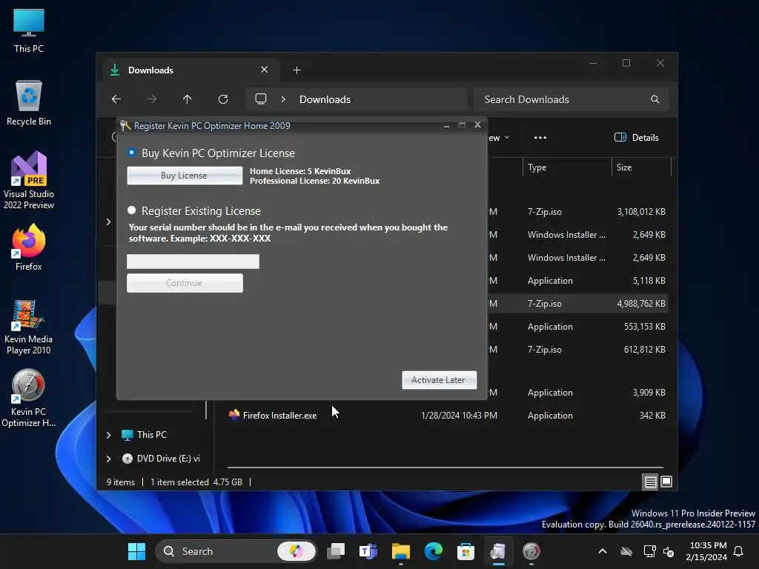Expand the collapsed navigation pane chevron
This screenshot has height=569, width=759.
click(108, 222)
